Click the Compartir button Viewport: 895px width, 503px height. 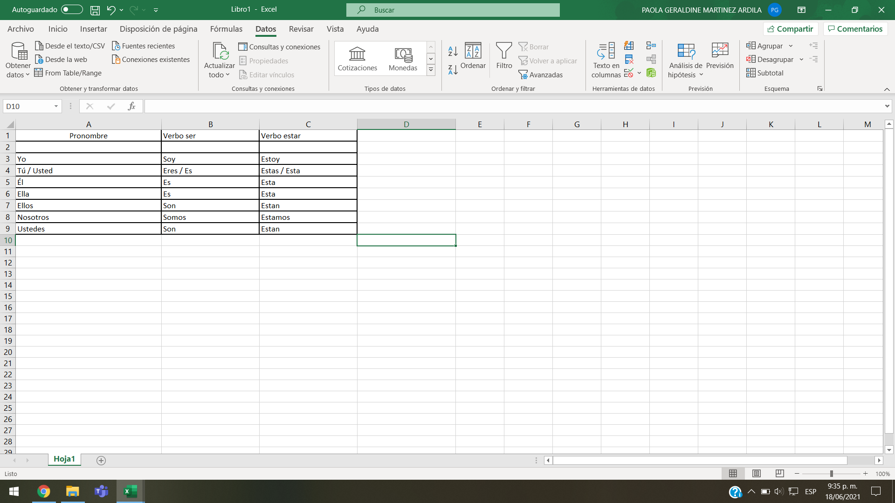(791, 29)
